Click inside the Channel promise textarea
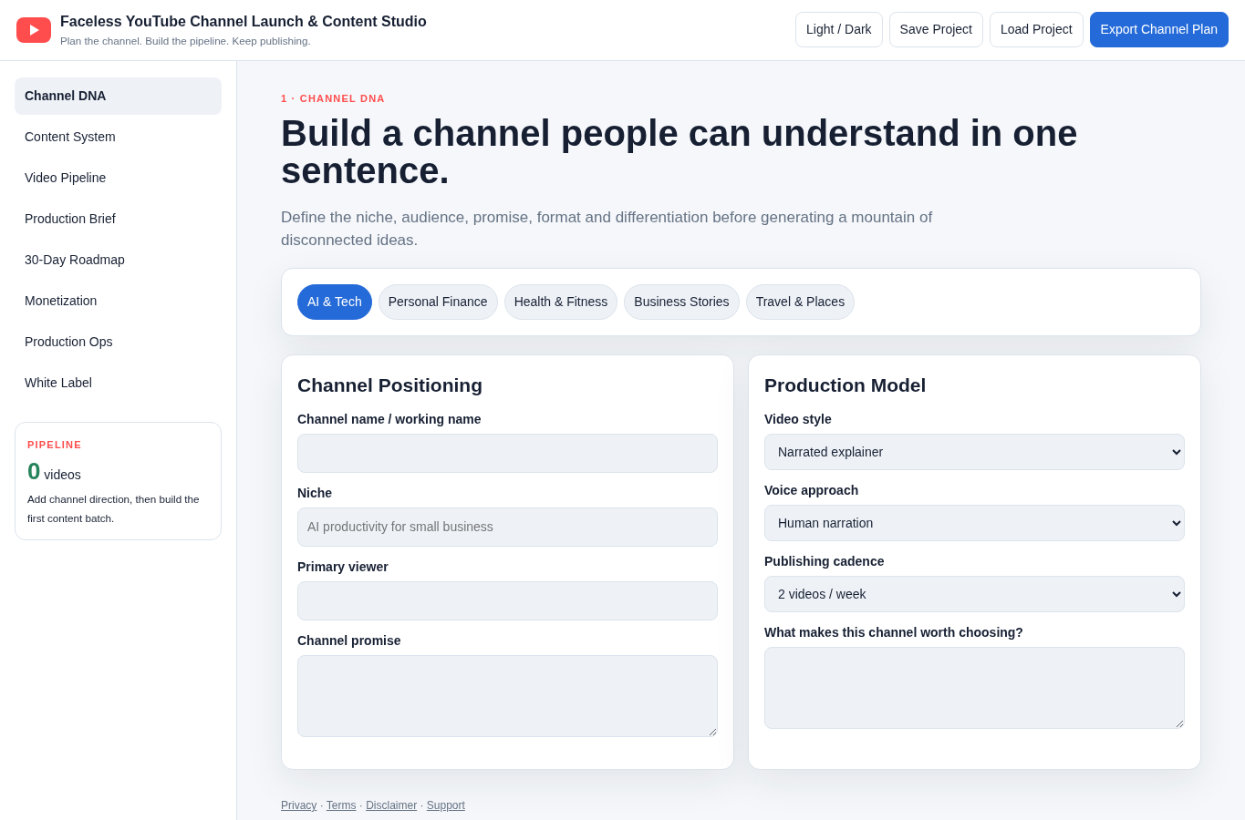Viewport: 1245px width, 820px height. pyautogui.click(x=507, y=696)
